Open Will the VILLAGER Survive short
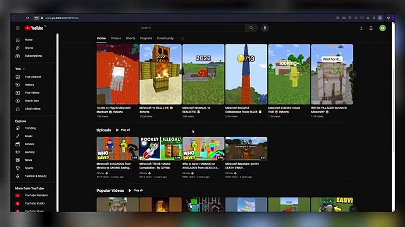This screenshot has height=227, width=405. [332, 74]
